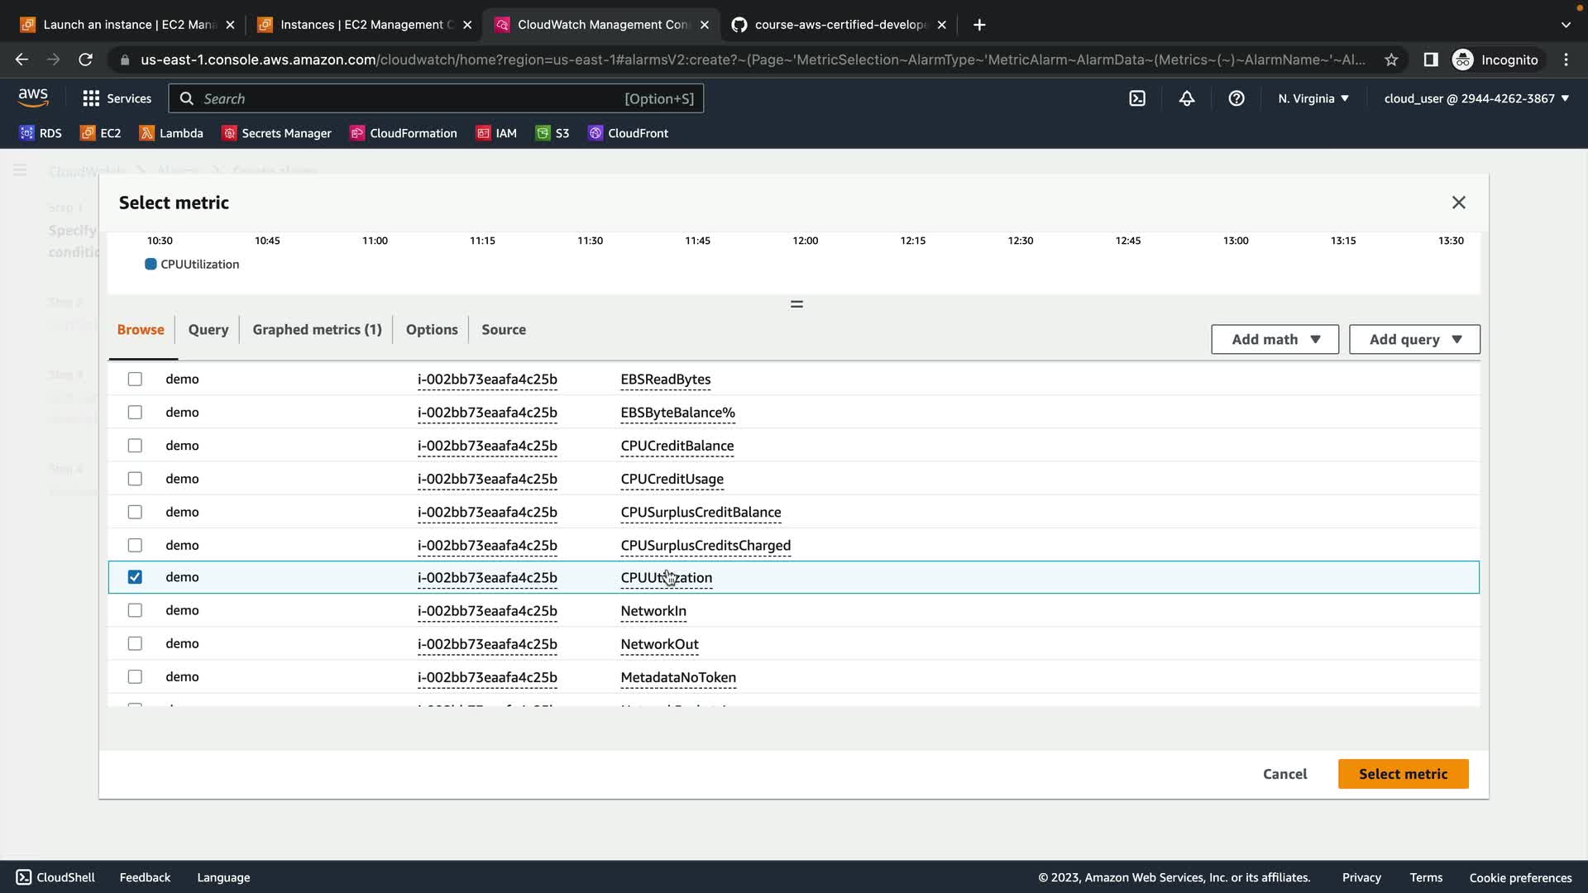The image size is (1588, 893).
Task: Open CloudShell icon in top navigation bar
Action: tap(1137, 98)
